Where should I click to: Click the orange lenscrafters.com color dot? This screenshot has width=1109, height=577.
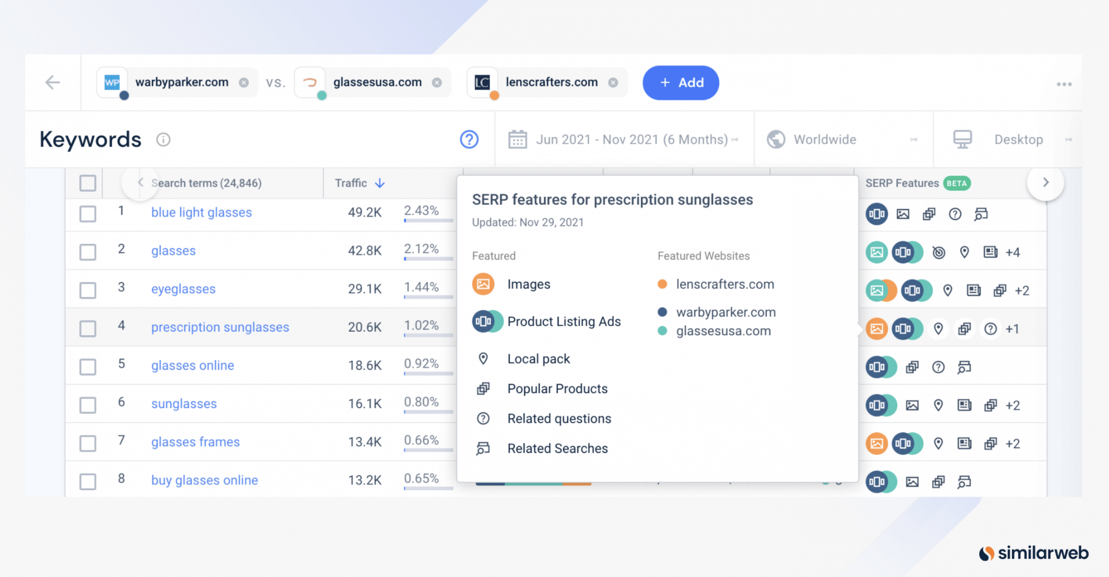[x=662, y=284]
